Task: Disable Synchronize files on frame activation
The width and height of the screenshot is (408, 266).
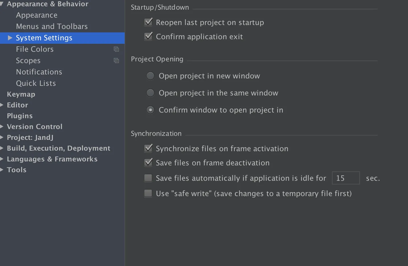Action: 148,148
